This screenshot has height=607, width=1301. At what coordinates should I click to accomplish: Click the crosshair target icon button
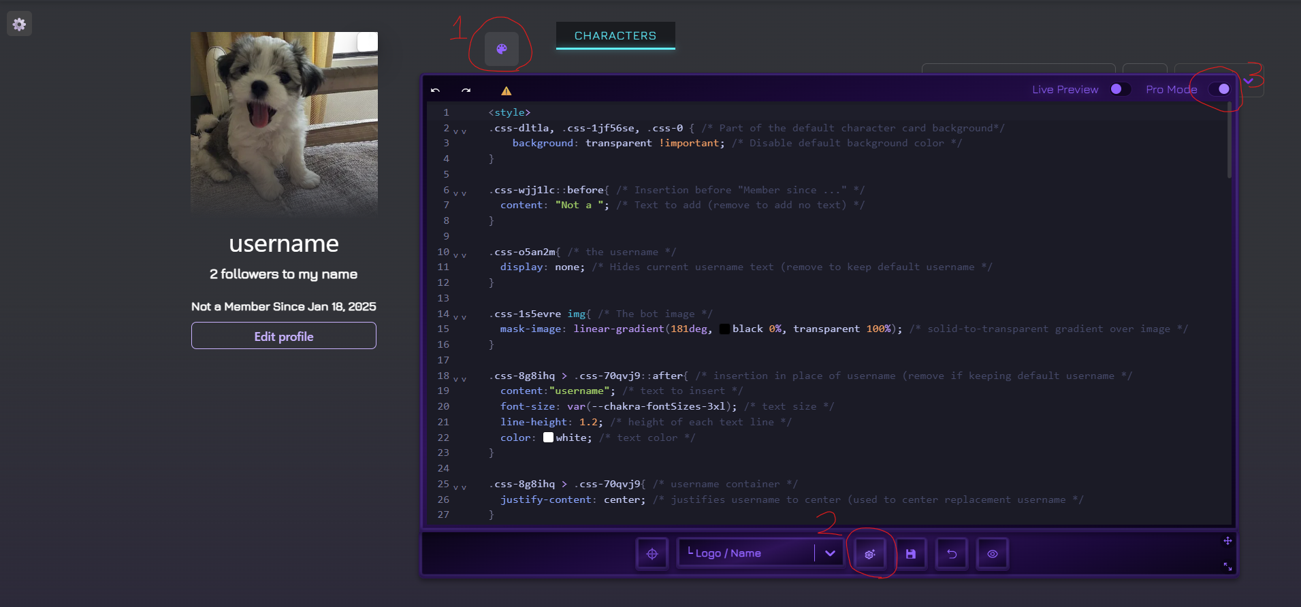[652, 554]
